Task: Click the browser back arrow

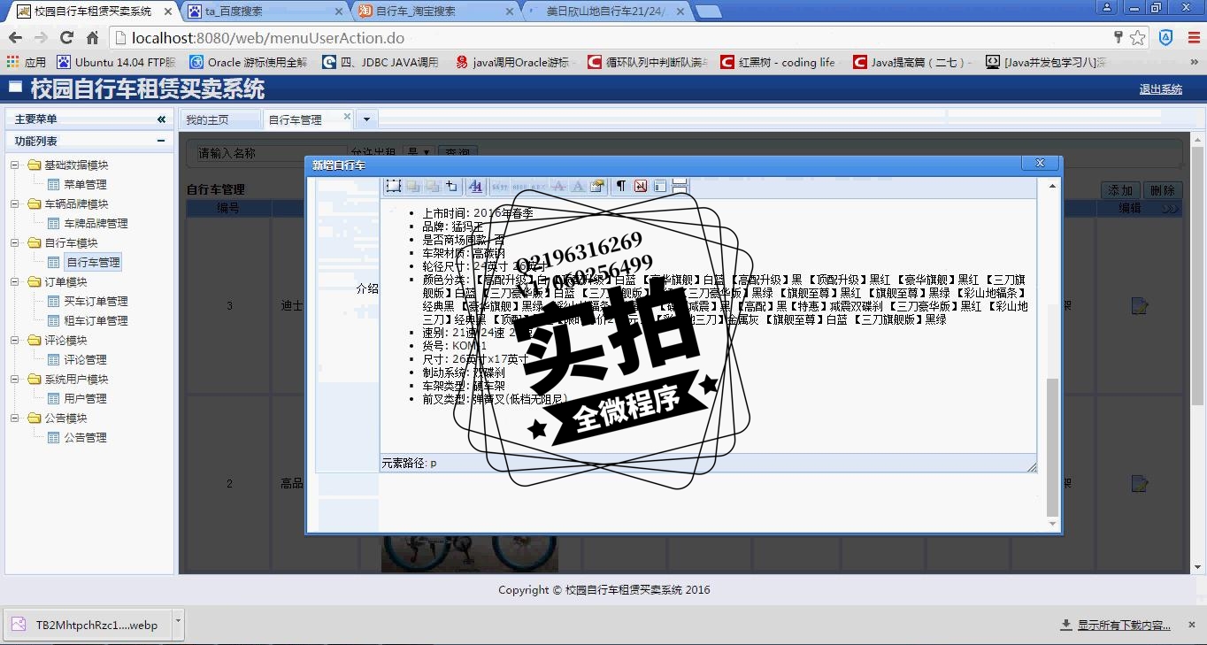Action: click(x=15, y=38)
